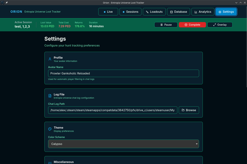The image size is (247, 164).
Task: Switch to the Sessions tab
Action: tap(130, 12)
